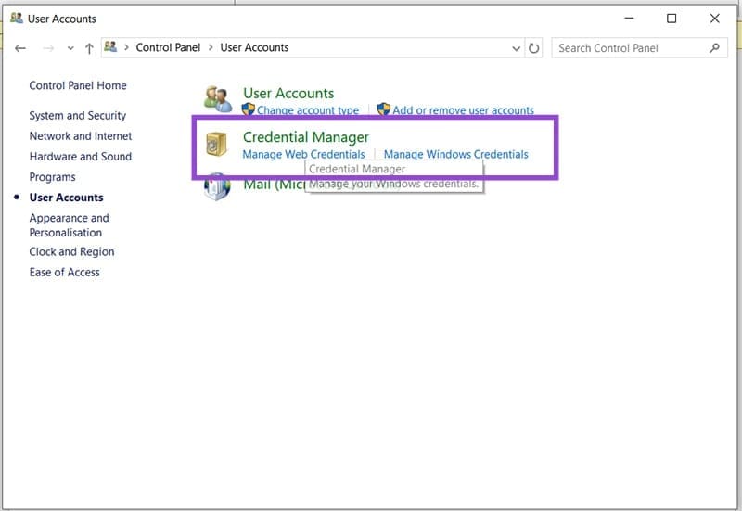Open Credential Manager heading
742x511 pixels.
306,137
